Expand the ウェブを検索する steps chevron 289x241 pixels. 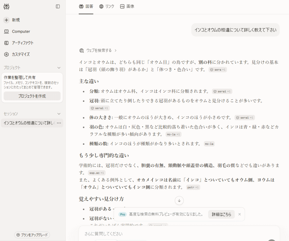(x=115, y=51)
